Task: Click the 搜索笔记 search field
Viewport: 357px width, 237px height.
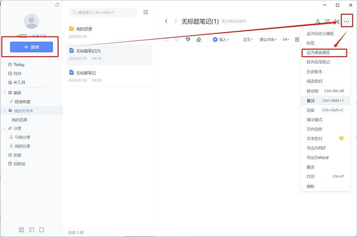Action: [104, 12]
